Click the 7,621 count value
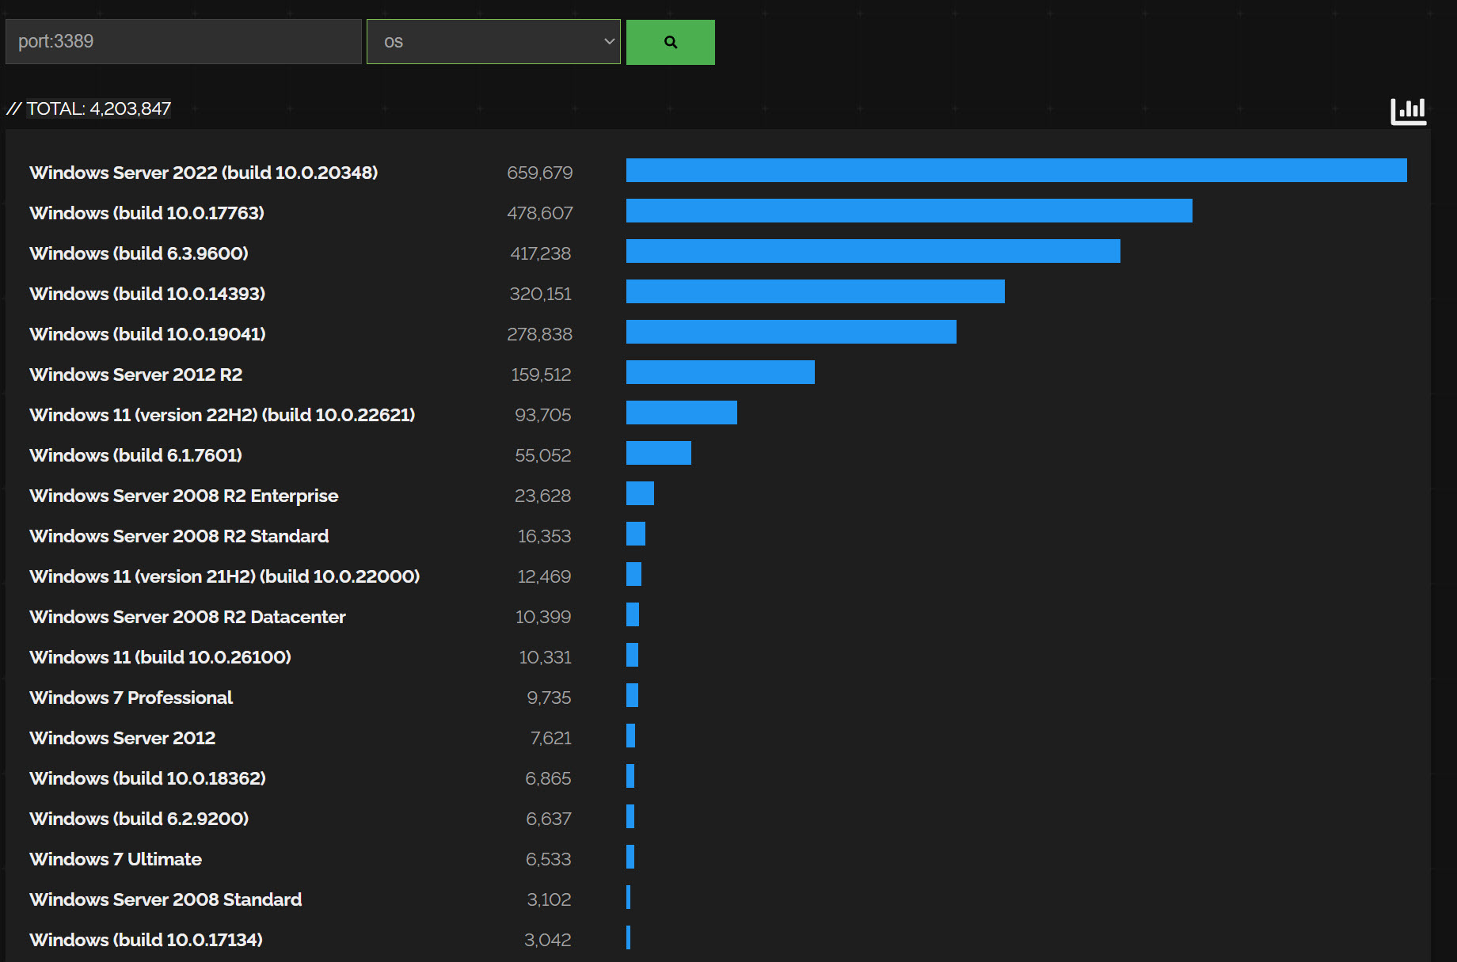This screenshot has width=1457, height=962. 551,738
